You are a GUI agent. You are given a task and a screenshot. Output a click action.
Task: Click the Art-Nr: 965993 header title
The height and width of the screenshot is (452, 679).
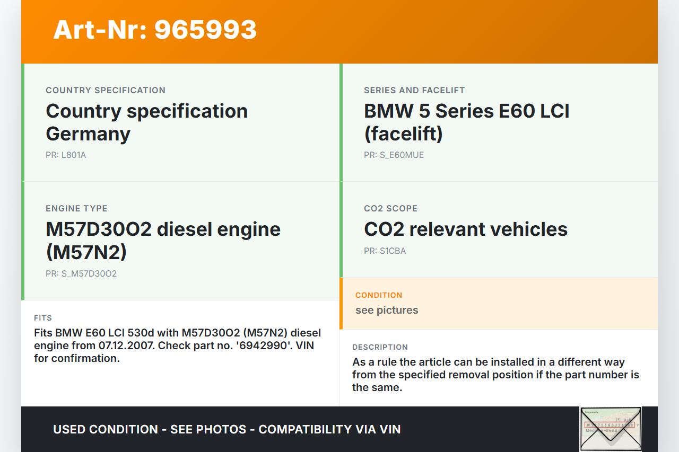pos(155,30)
